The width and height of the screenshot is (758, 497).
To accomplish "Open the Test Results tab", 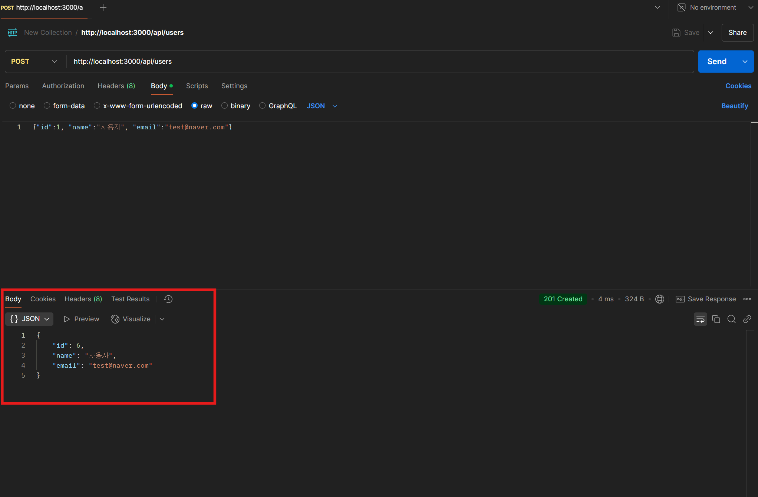I will pyautogui.click(x=131, y=299).
